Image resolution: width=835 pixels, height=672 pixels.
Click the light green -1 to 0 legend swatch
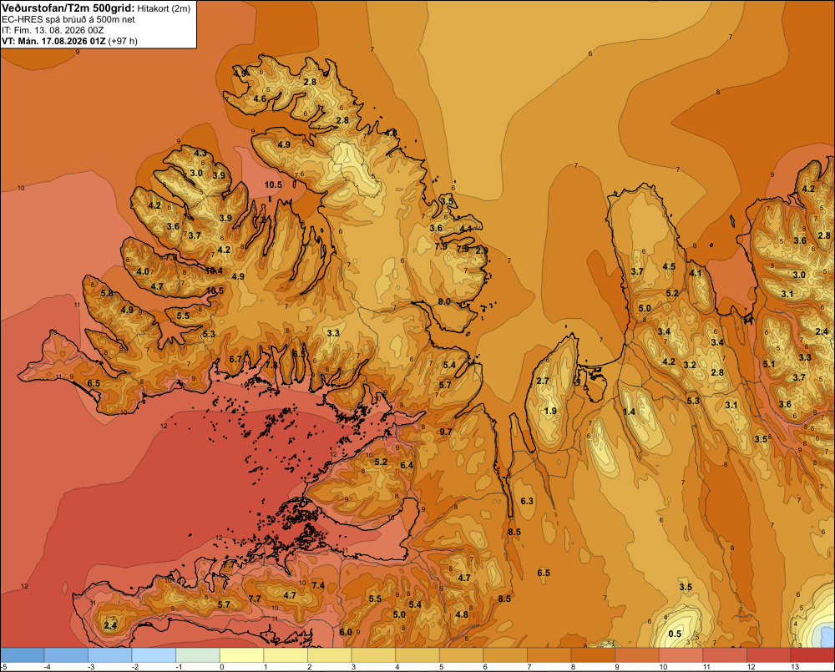[198, 654]
